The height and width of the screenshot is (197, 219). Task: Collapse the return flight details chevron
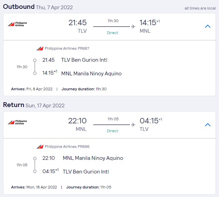pos(207,125)
